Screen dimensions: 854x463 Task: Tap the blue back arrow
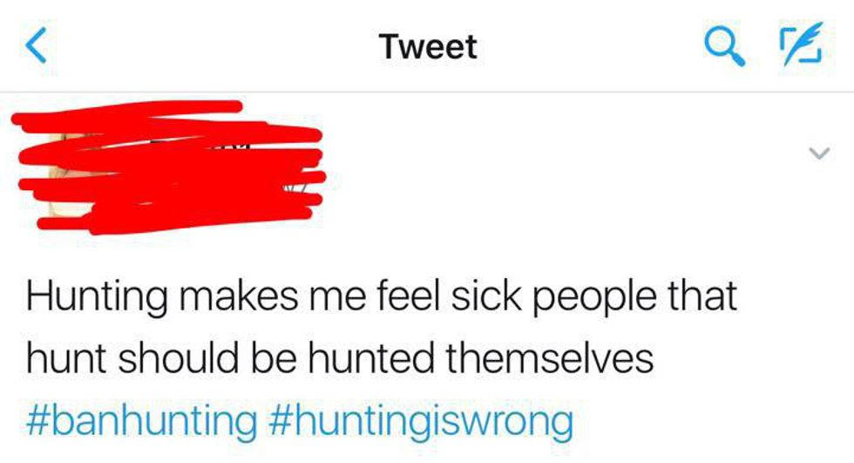(38, 46)
